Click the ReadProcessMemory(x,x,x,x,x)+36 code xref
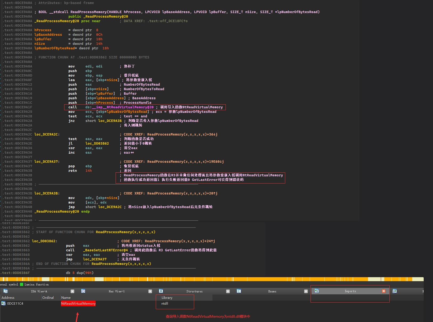Viewport: 433px width, 322px height. (x=182, y=134)
